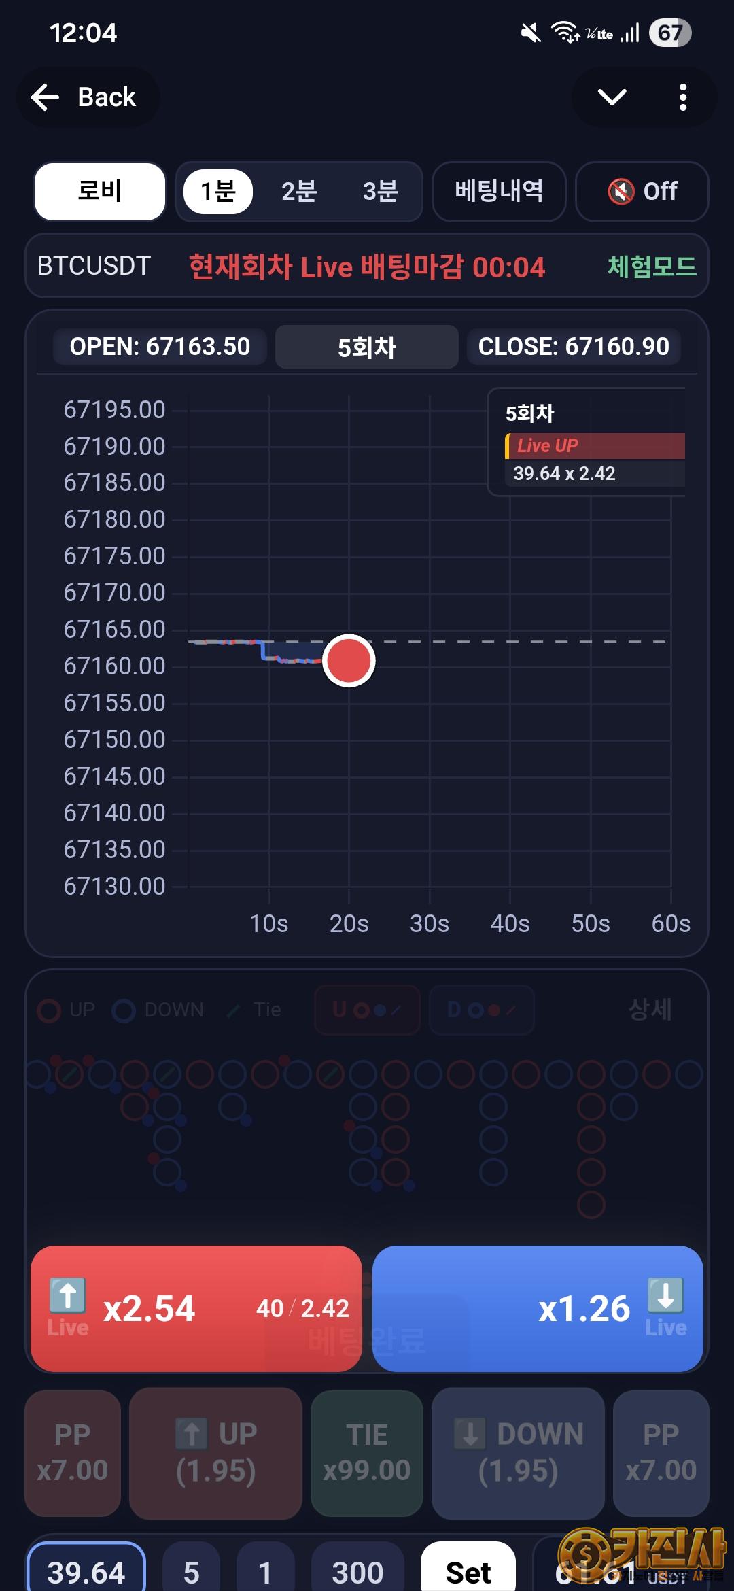Viewport: 734px width, 1591px height.
Task: Open 베팅내역 betting history
Action: [499, 192]
